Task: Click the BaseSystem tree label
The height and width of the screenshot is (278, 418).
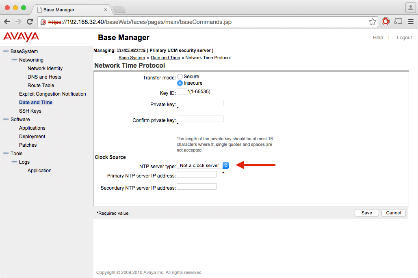Action: pos(24,51)
